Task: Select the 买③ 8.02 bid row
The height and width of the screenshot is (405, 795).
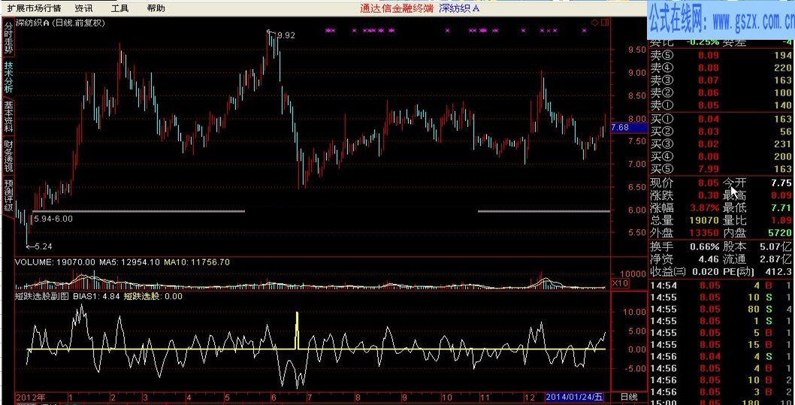Action: [x=721, y=144]
